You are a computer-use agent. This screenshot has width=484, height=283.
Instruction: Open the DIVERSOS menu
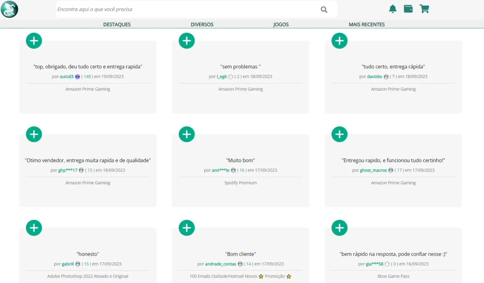click(x=202, y=25)
